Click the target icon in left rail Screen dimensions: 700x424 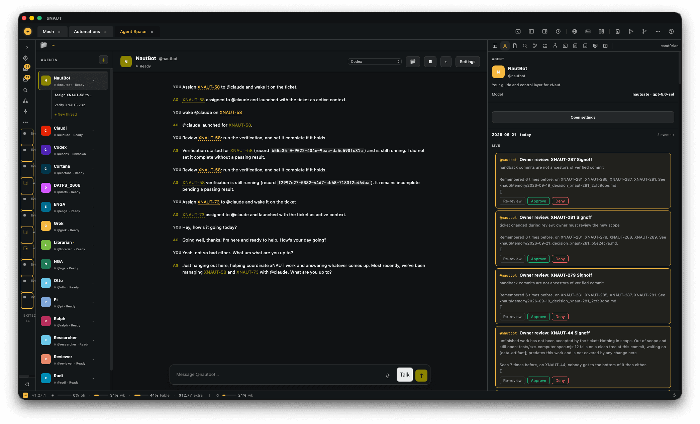[x=25, y=58]
